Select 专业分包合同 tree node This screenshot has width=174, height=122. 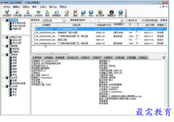click(x=19, y=26)
